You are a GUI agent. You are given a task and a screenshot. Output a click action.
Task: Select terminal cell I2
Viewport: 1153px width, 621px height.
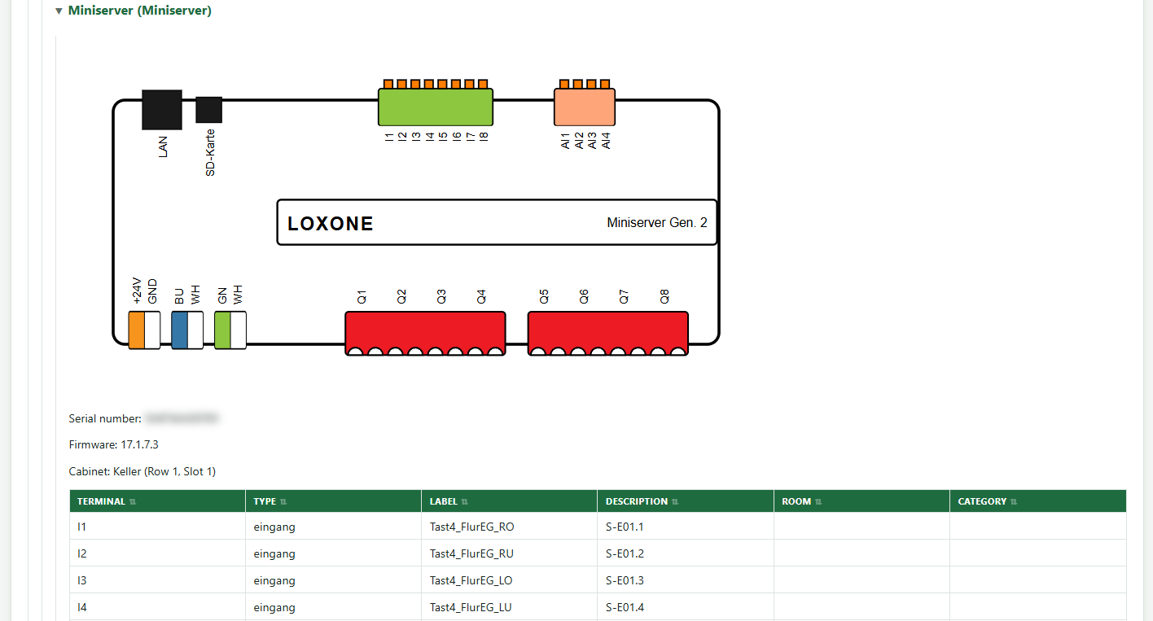[x=158, y=553]
